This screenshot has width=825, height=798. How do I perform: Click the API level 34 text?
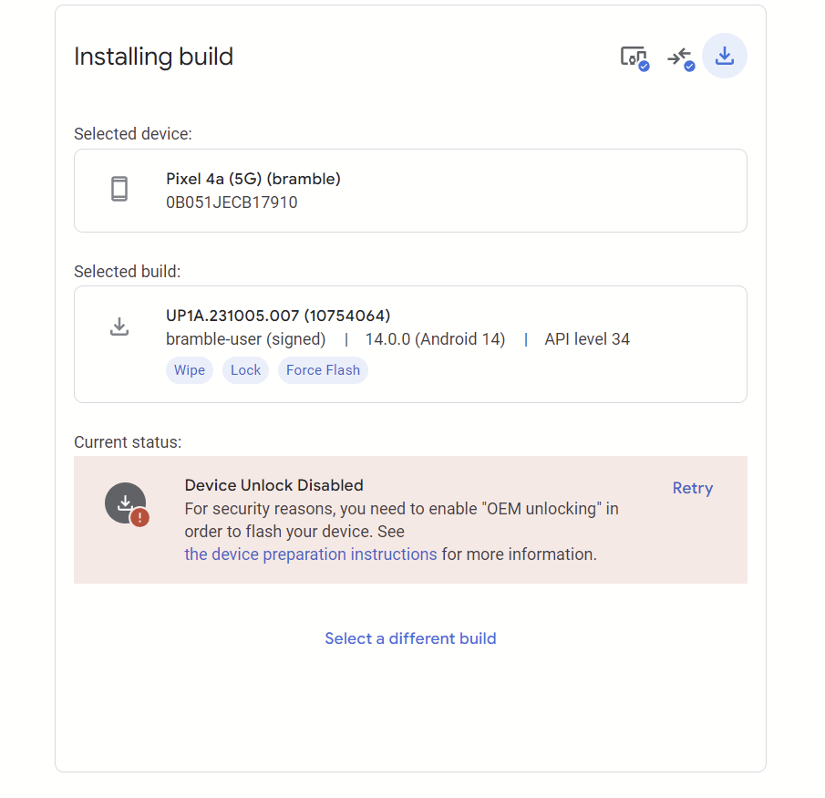tap(587, 339)
